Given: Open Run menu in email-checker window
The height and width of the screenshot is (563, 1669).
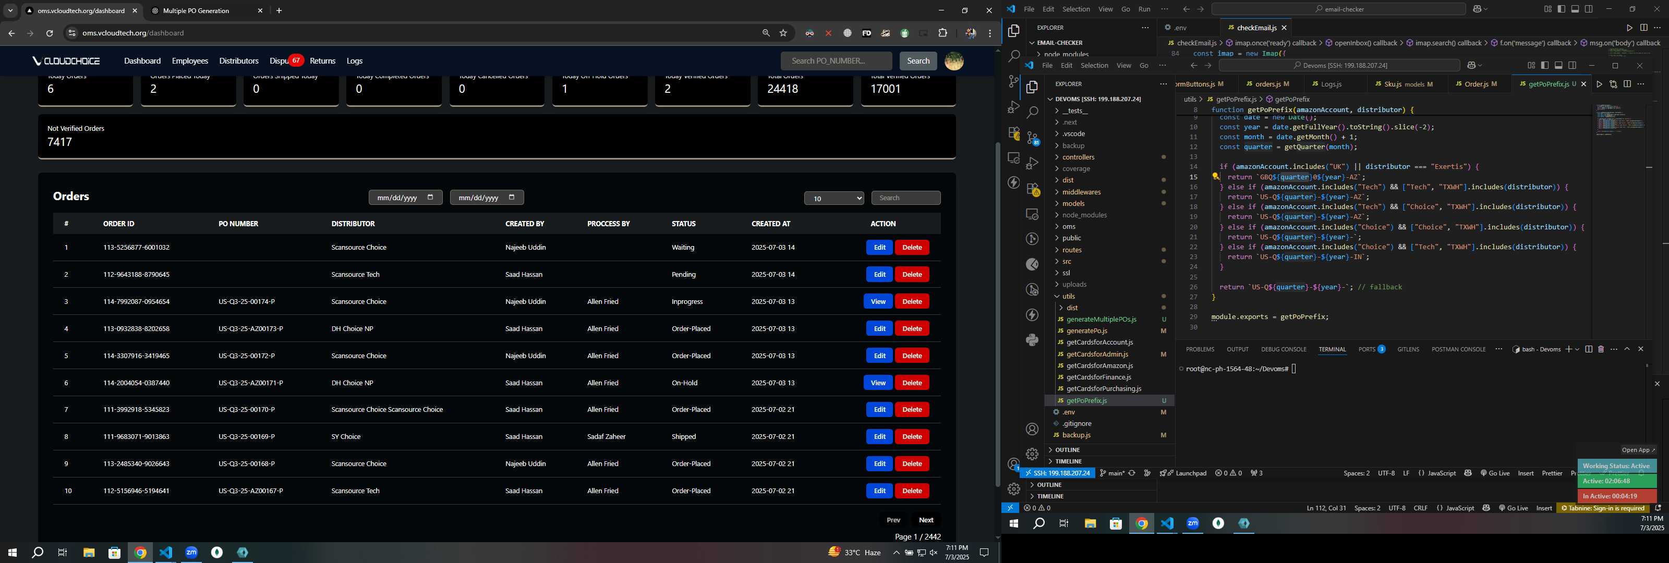Looking at the screenshot, I should pos(1145,9).
